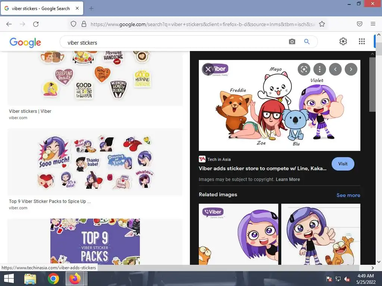Open the Good morning stickers thumbnail
Image resolution: width=382 pixels, height=286 pixels.
95,78
